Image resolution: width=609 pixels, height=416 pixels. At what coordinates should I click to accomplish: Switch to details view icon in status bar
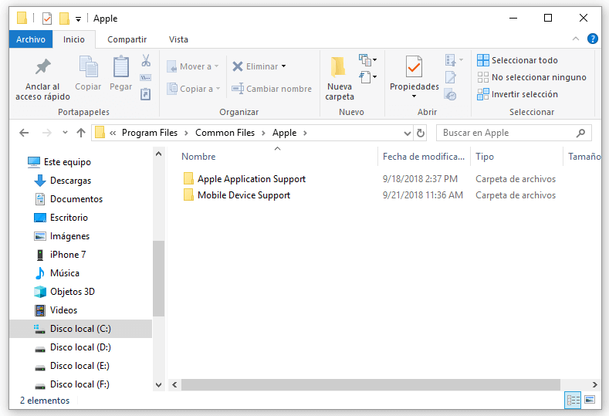(x=573, y=400)
